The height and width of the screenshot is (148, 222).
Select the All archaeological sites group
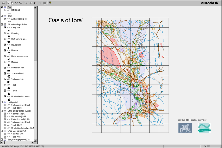point(17,25)
